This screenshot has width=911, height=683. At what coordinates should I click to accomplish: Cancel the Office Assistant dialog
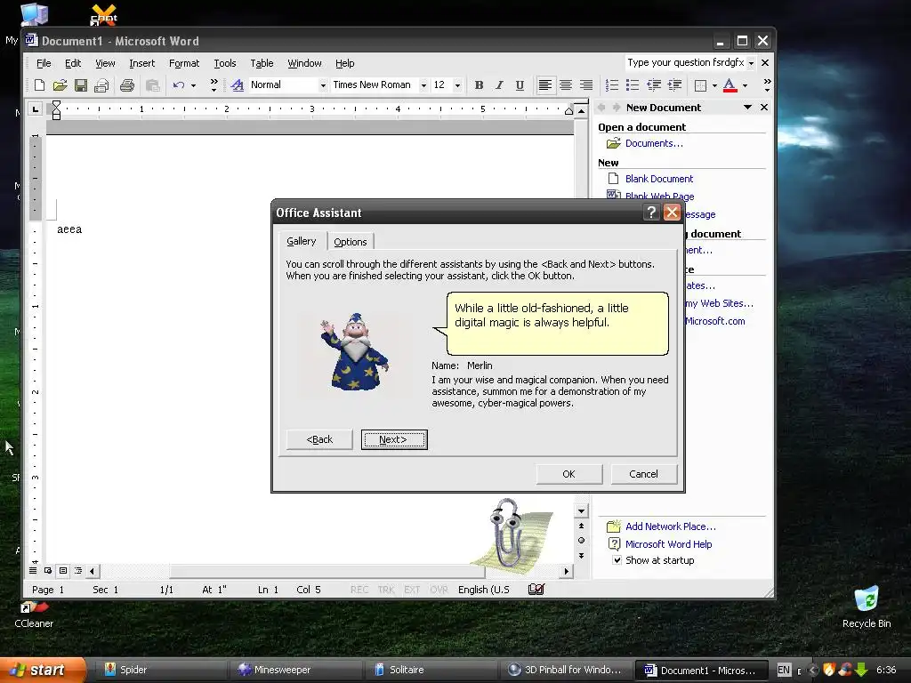pos(644,474)
